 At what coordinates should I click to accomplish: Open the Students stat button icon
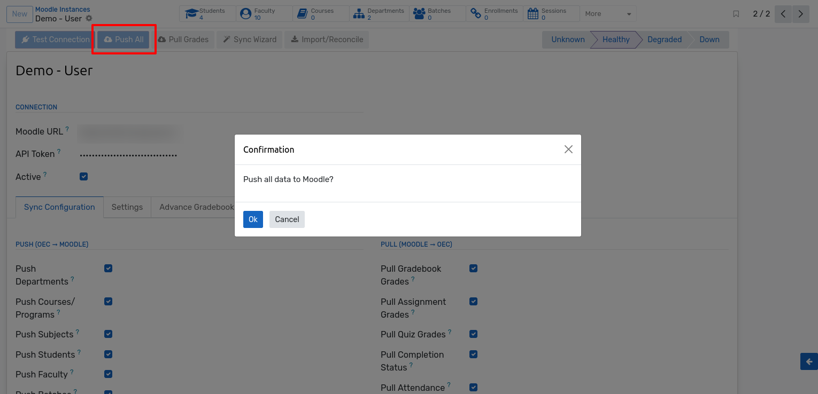tap(191, 14)
